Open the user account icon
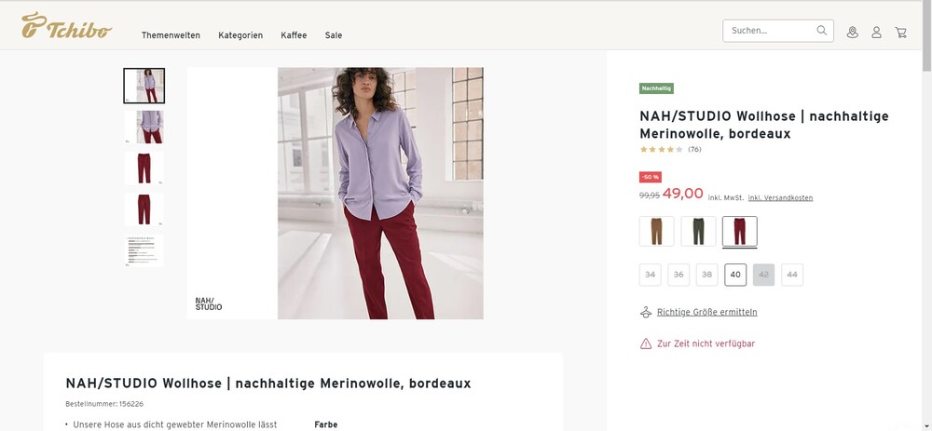 876,32
